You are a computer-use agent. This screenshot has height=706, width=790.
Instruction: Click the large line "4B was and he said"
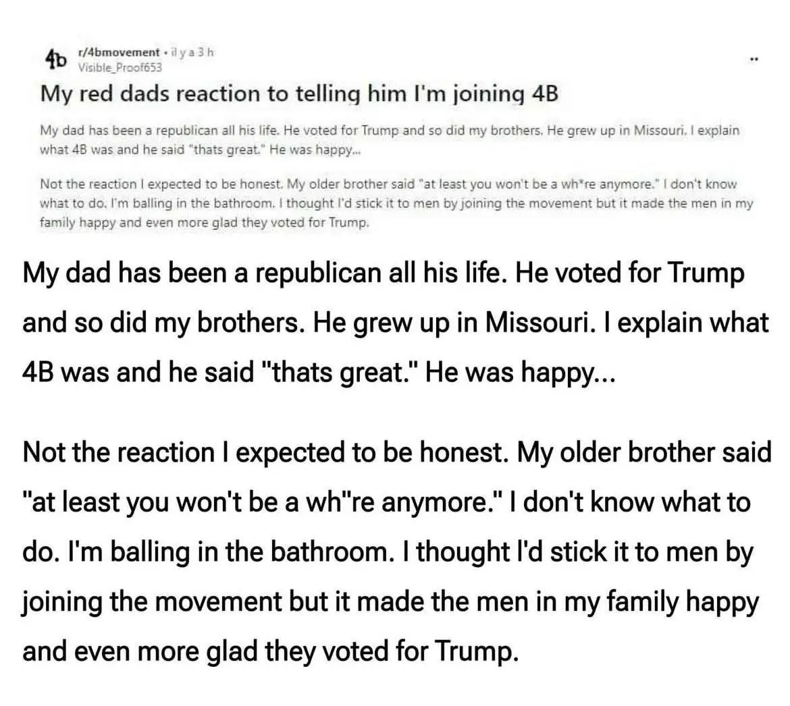click(318, 373)
